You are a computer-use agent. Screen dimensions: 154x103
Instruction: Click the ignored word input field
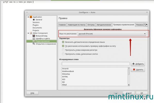[96, 64]
